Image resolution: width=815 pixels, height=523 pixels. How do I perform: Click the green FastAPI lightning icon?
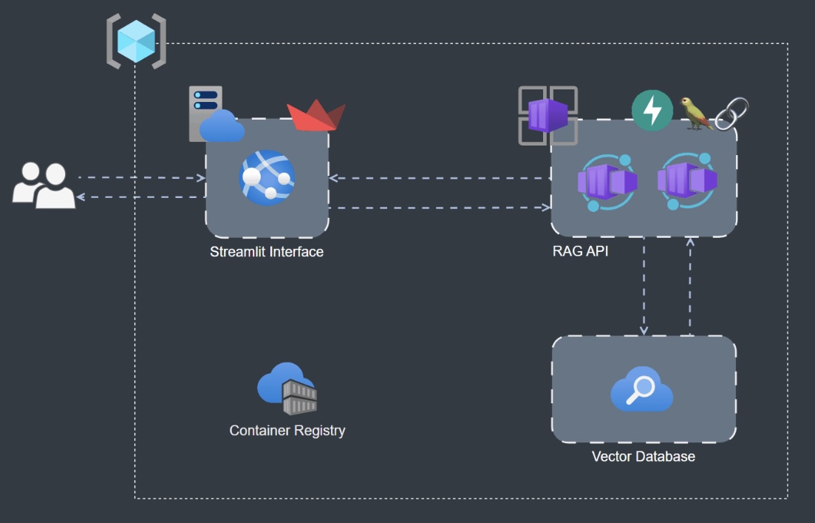tap(652, 111)
